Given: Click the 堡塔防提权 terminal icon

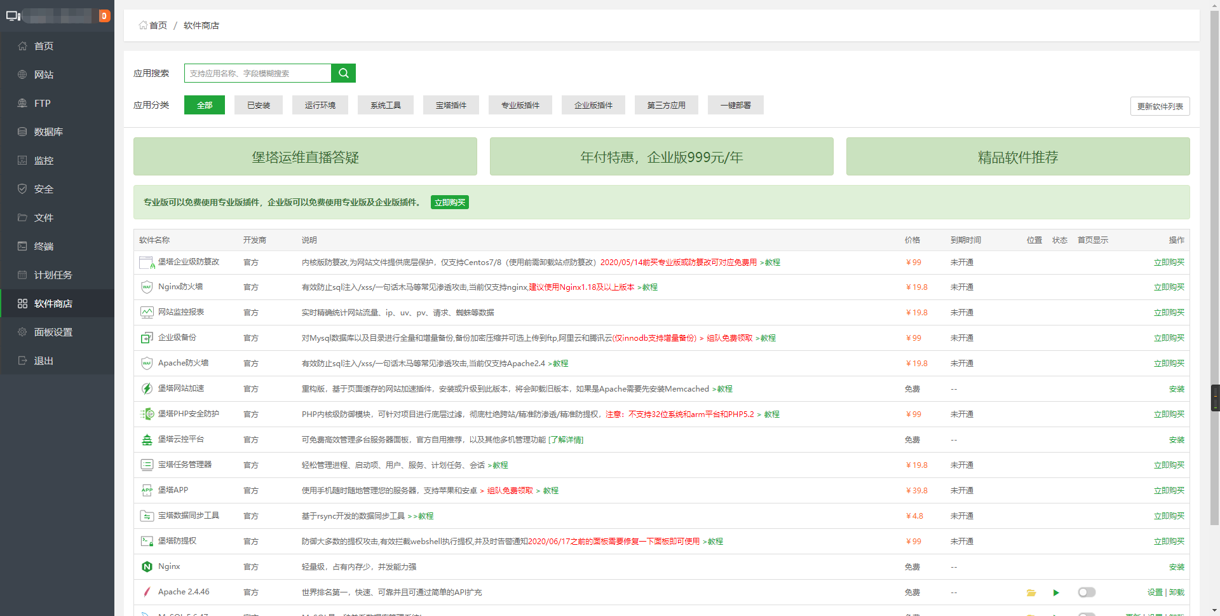Looking at the screenshot, I should click(x=147, y=541).
